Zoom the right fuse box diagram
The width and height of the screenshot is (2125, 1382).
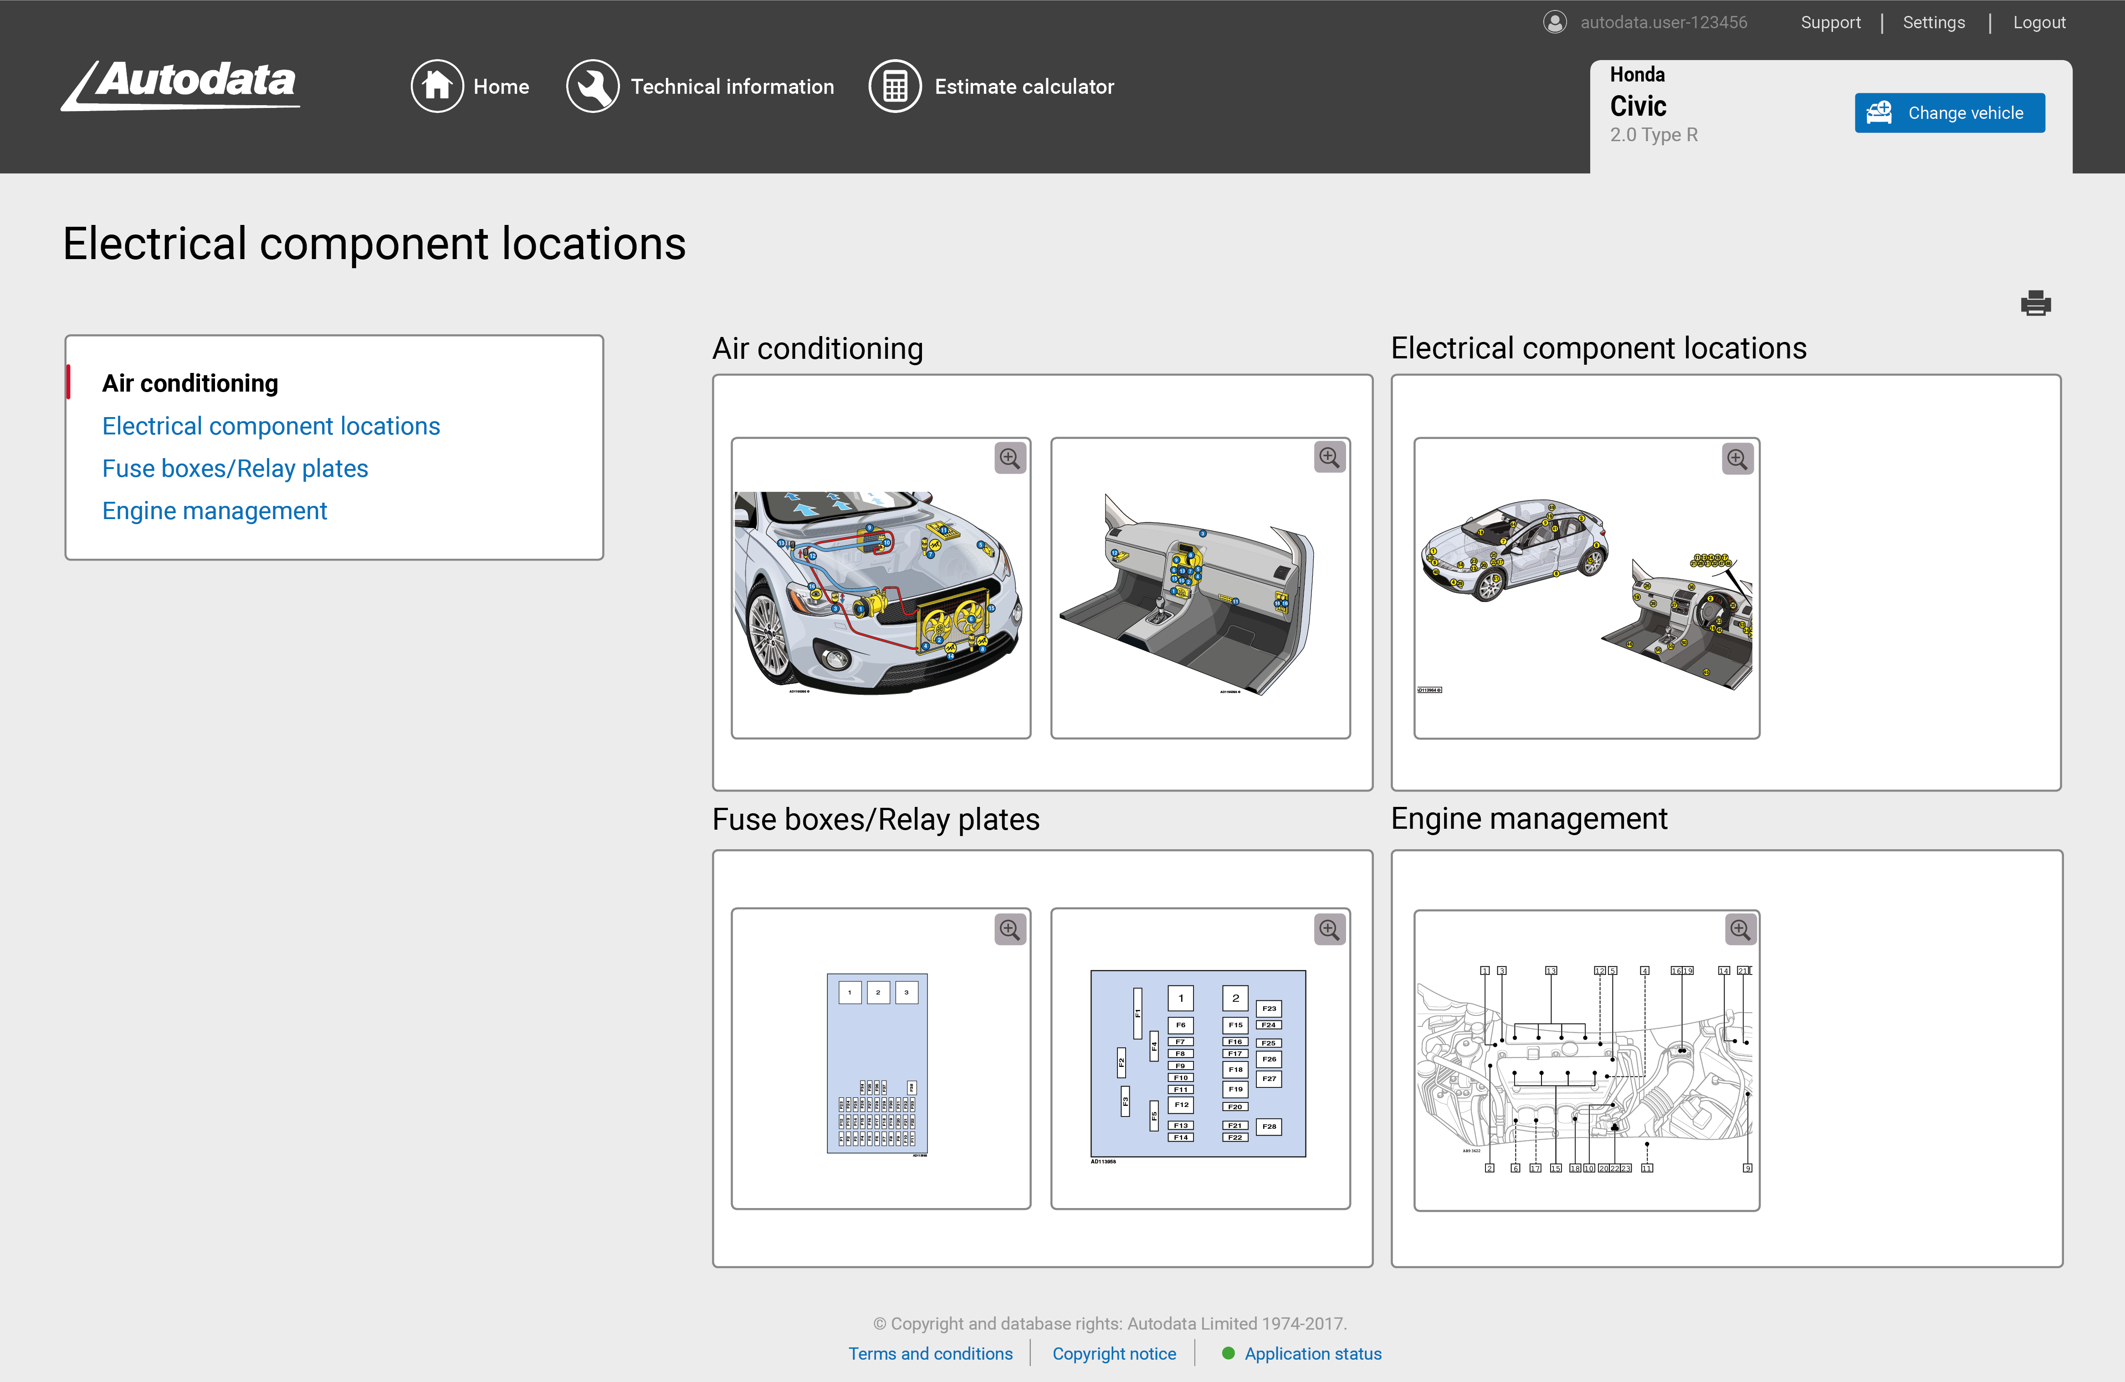coord(1330,928)
